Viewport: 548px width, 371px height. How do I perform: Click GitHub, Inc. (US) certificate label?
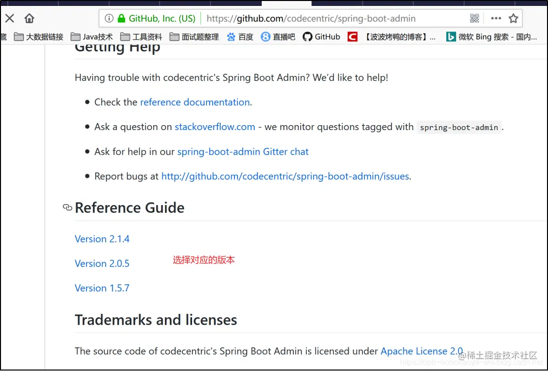click(162, 19)
